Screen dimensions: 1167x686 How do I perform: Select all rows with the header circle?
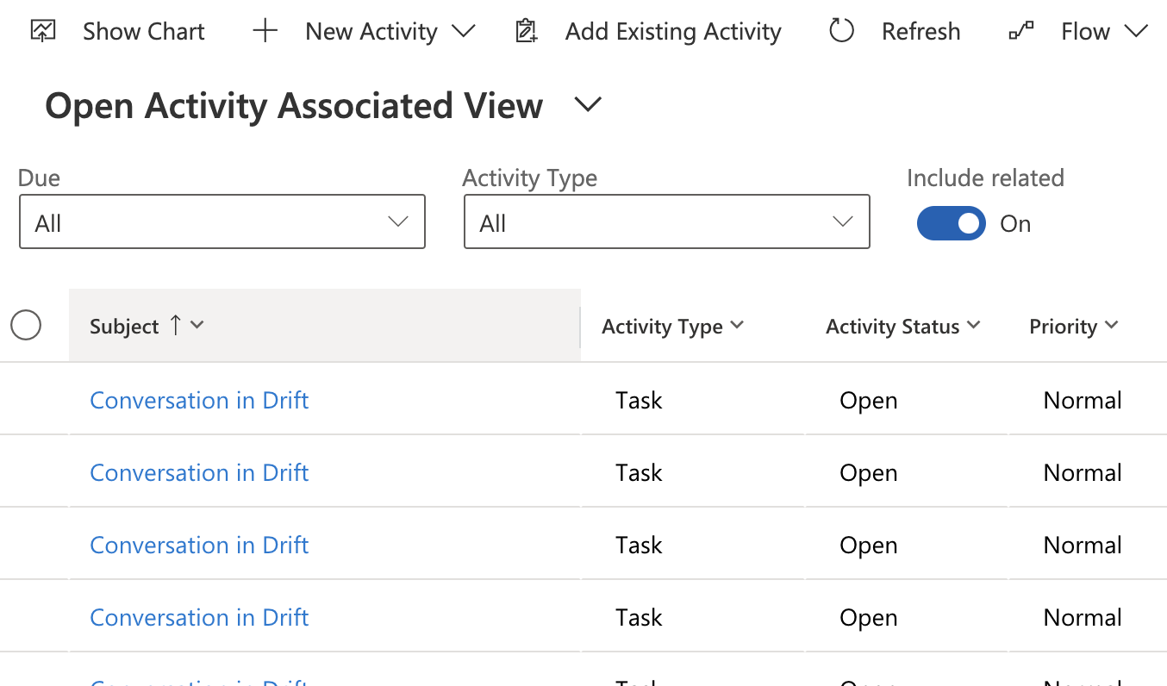26,326
